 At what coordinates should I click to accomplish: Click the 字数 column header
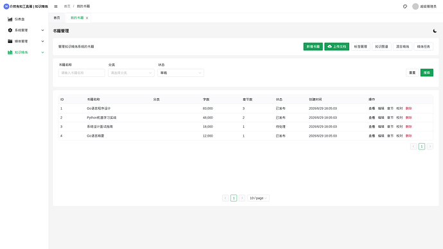pyautogui.click(x=206, y=99)
